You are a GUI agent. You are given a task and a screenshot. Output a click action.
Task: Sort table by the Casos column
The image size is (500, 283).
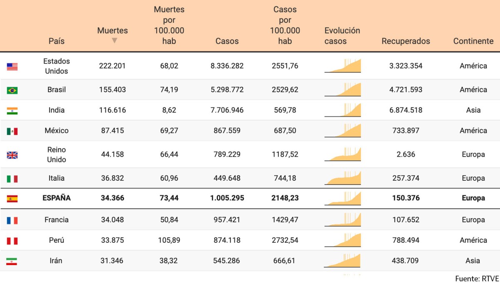(x=227, y=41)
